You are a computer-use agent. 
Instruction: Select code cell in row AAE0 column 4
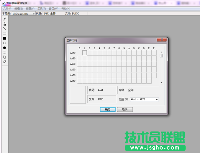tap(99, 75)
